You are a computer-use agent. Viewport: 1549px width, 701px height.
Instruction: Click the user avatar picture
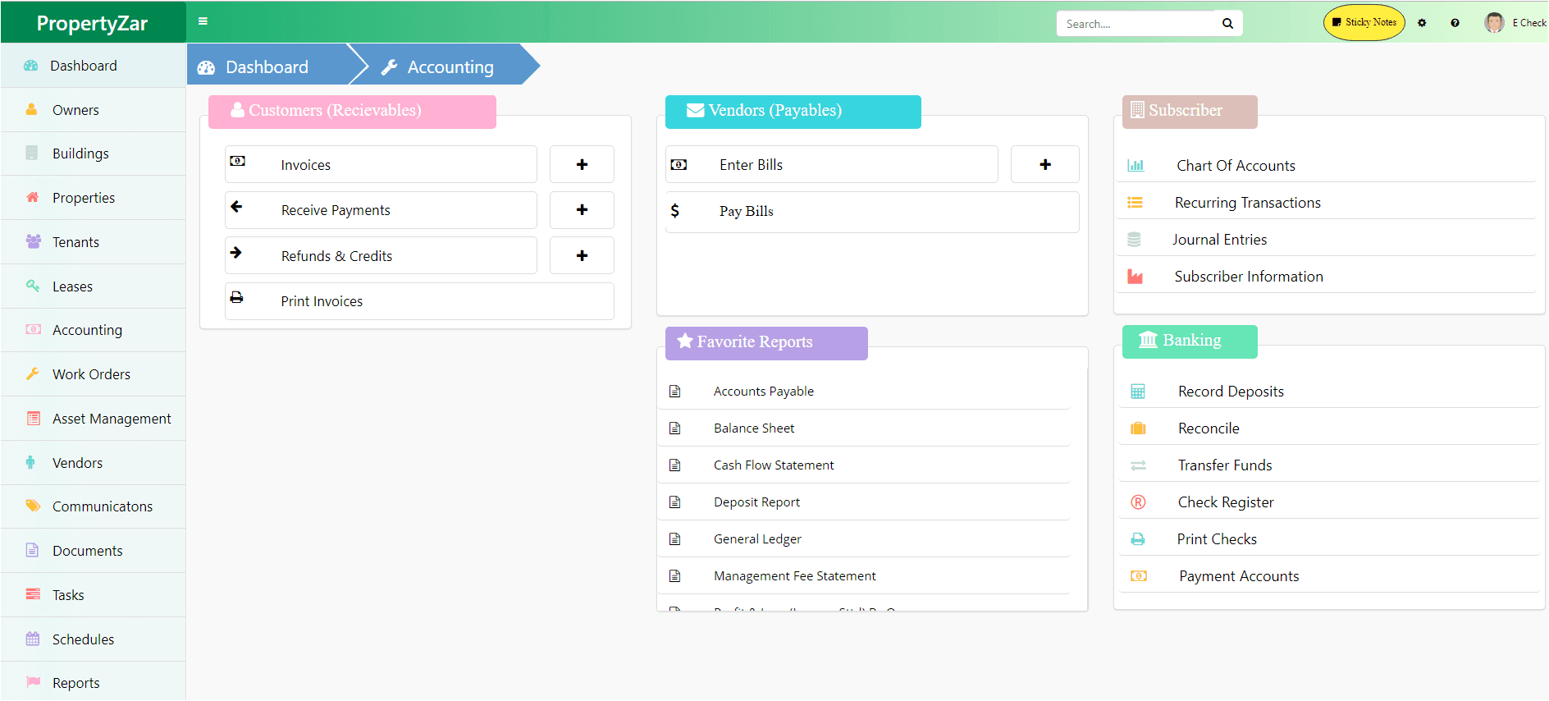pyautogui.click(x=1494, y=22)
